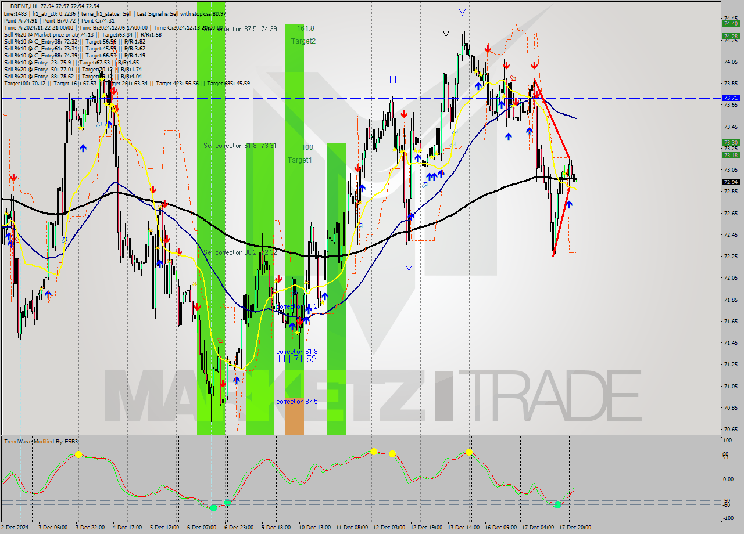Click the '2 Dec 2024' date axis label
Screen dimensions: 744x534
(15, 528)
